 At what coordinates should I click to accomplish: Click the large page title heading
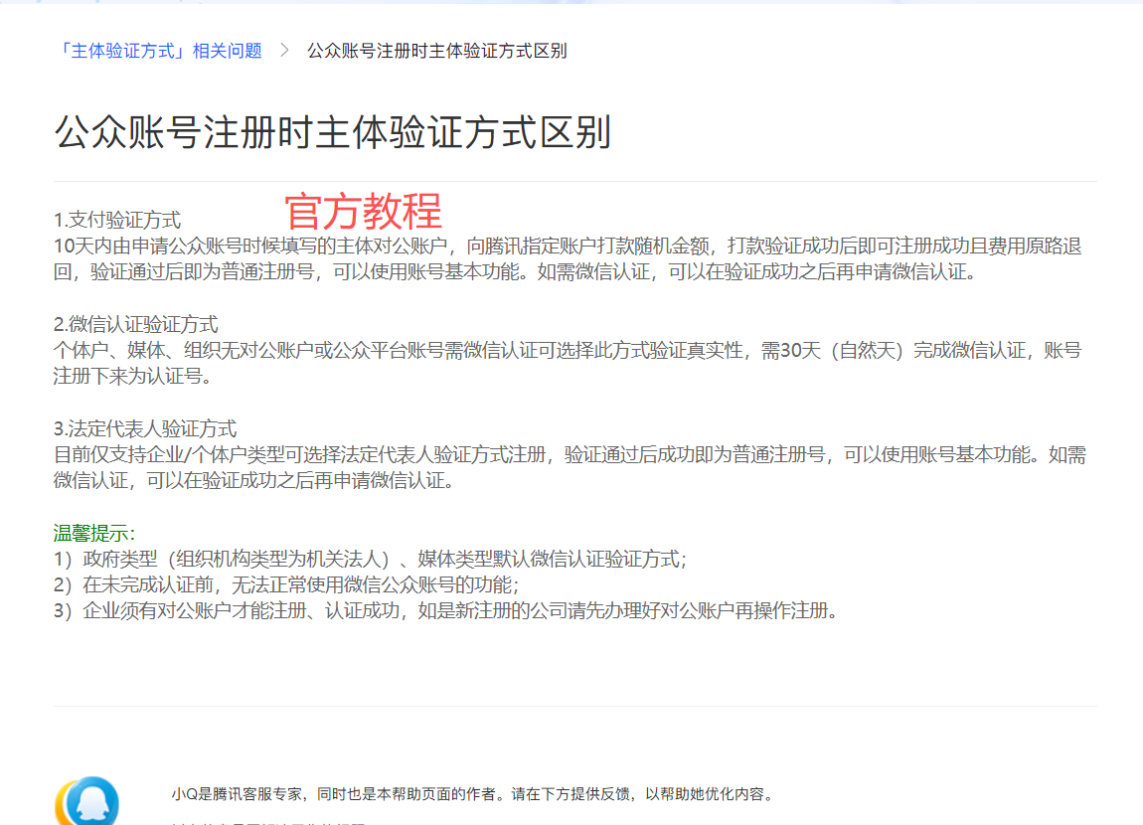click(x=332, y=132)
